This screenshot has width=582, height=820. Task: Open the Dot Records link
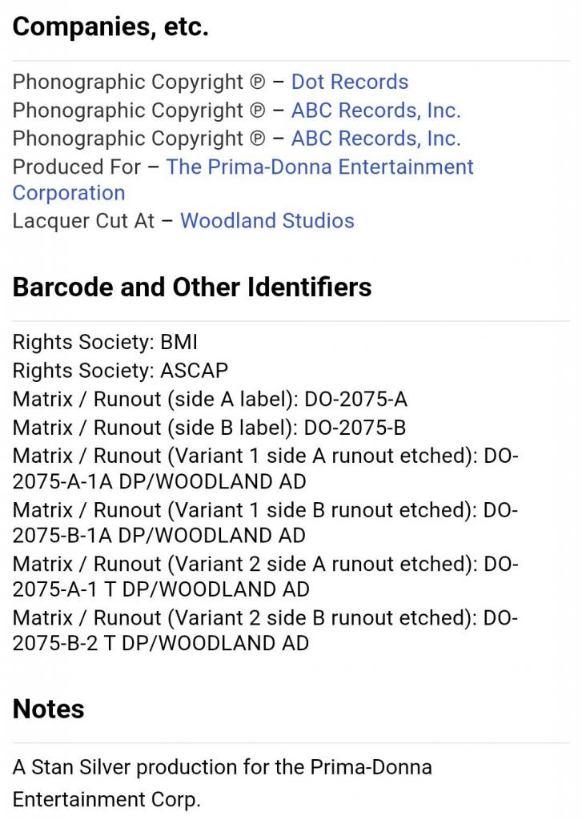click(349, 82)
